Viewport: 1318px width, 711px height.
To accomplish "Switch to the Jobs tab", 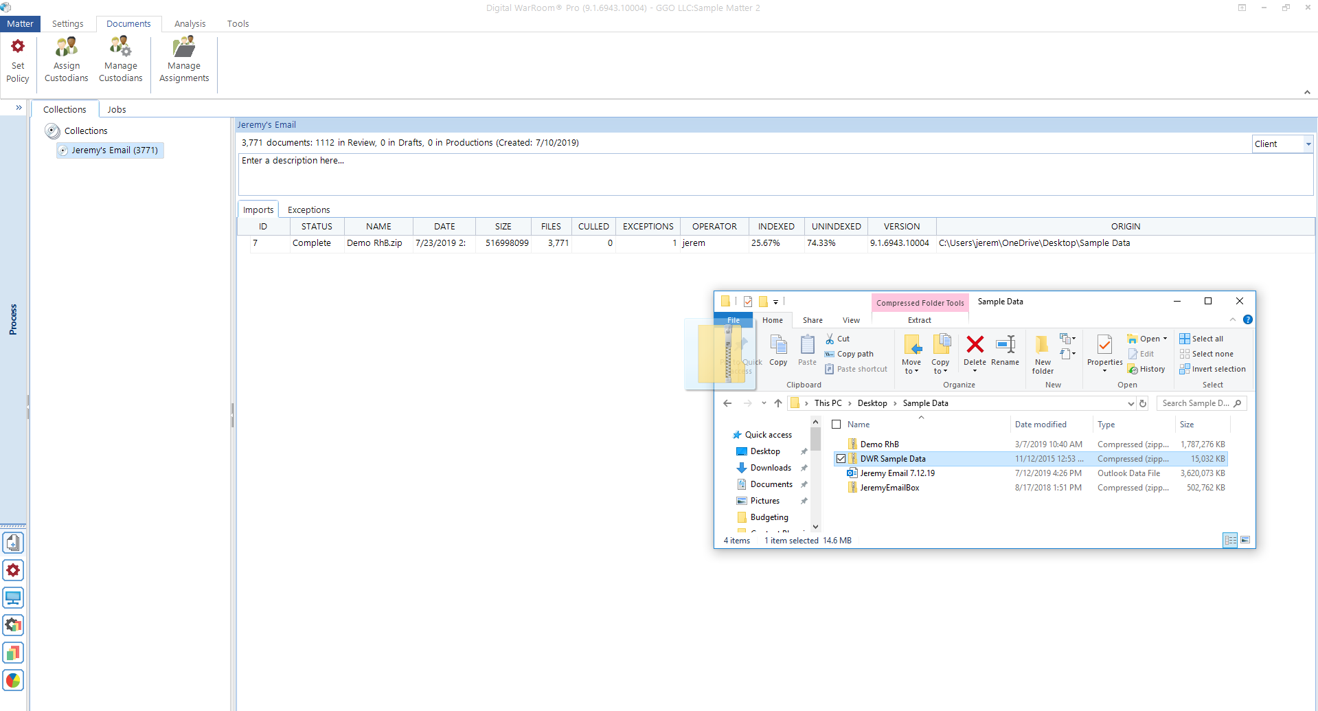I will click(x=117, y=109).
